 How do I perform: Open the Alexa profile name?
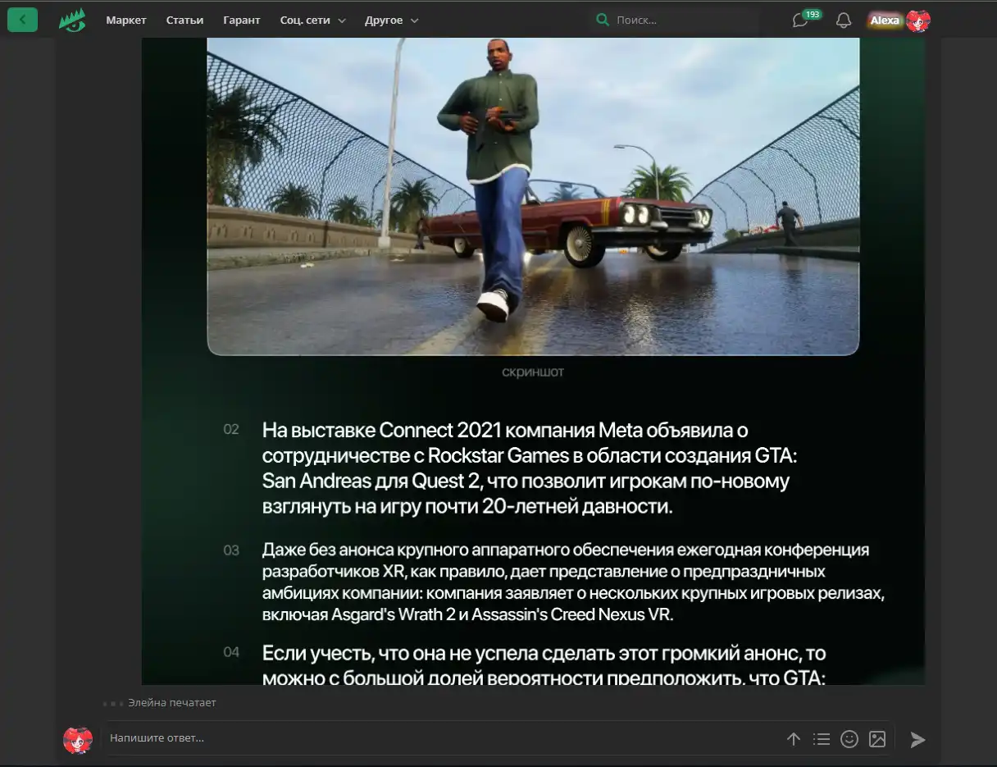tap(885, 21)
